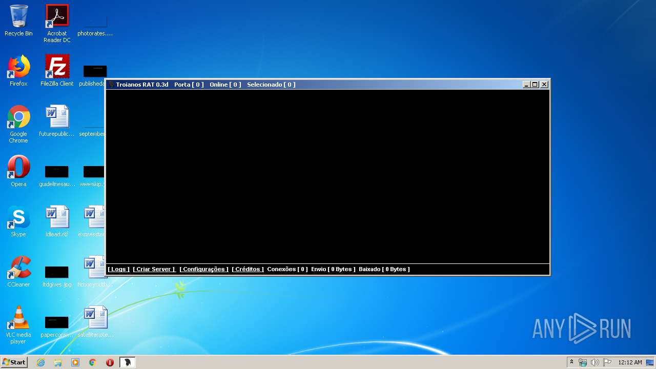Show hidden tray icons arrow
Viewport: 656px width, 369px height.
[571, 362]
